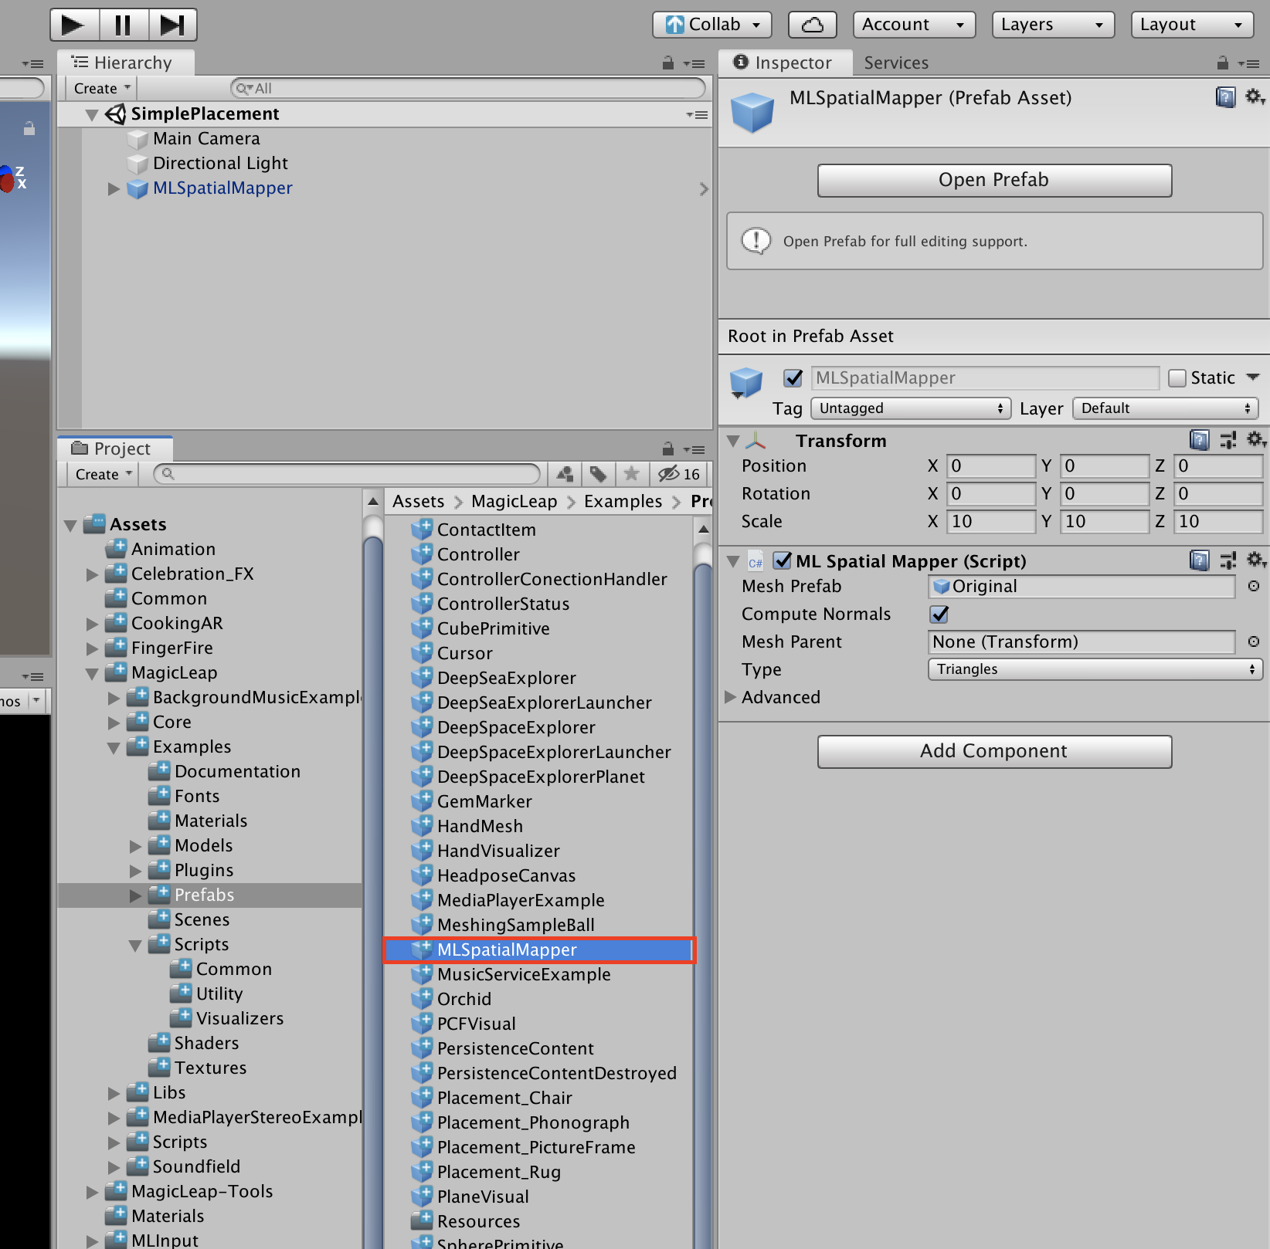Open the Layer dropdown showing Default
Screen dimensions: 1270x1249
tap(1165, 408)
